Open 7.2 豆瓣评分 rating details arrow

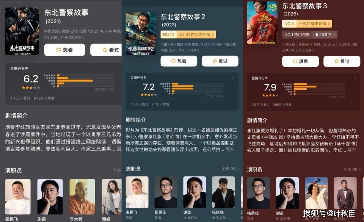233,78
